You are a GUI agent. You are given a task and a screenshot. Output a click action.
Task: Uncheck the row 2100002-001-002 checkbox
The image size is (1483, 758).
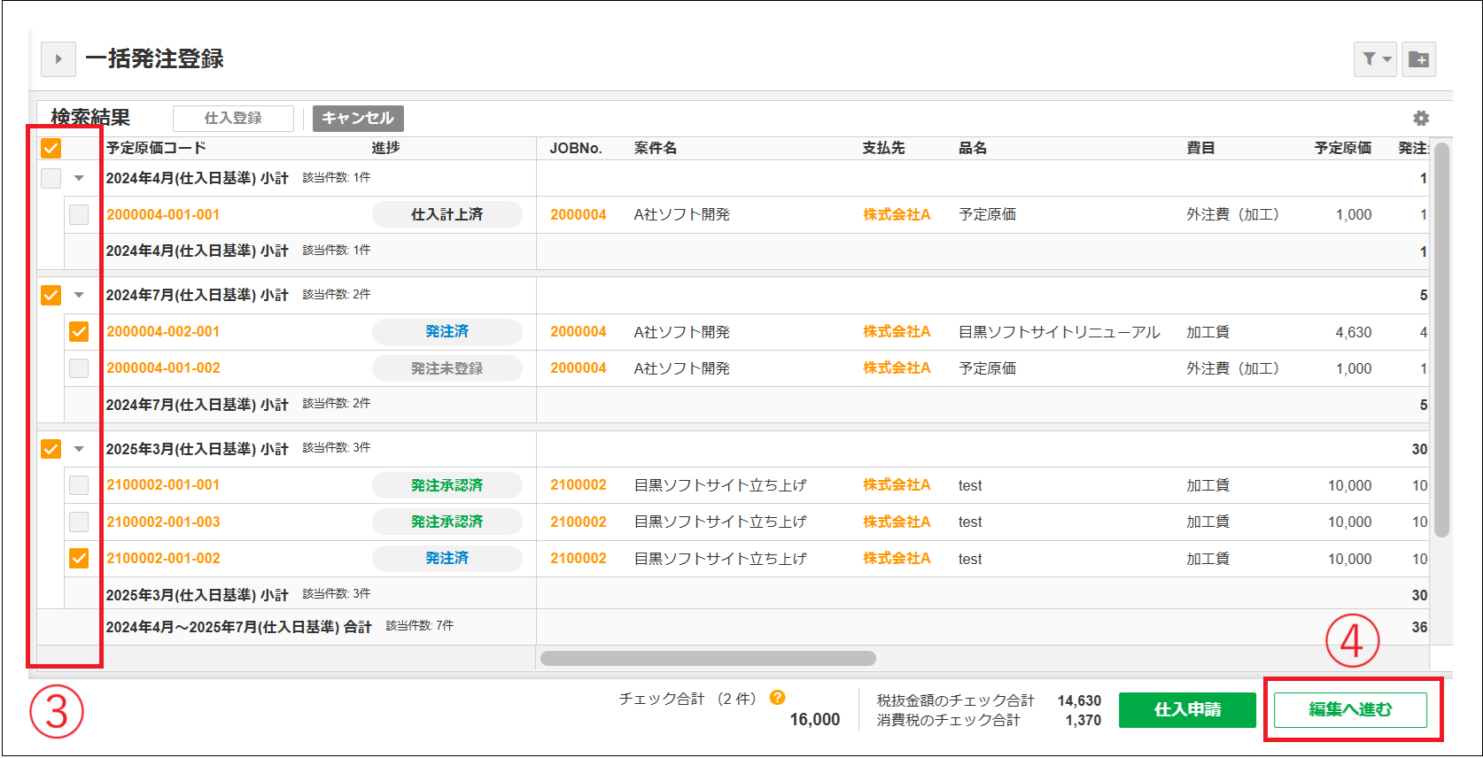(x=79, y=559)
